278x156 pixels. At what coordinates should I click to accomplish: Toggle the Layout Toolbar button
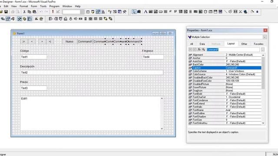[x=30, y=19]
